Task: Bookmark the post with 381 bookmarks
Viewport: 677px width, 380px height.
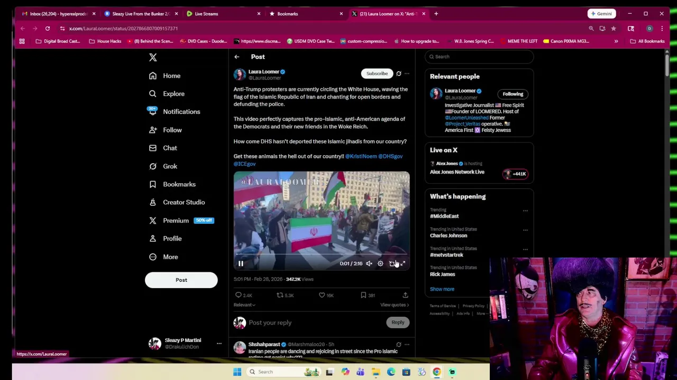Action: 368,295
